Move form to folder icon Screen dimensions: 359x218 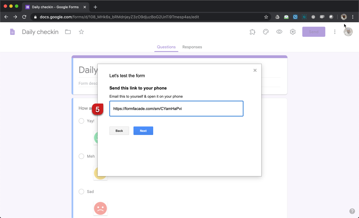(x=68, y=32)
